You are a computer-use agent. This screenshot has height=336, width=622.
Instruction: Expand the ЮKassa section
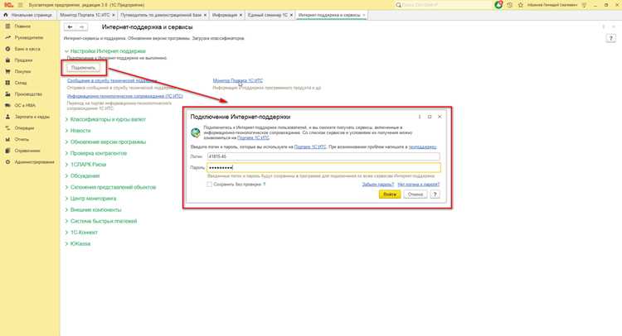pyautogui.click(x=78, y=244)
